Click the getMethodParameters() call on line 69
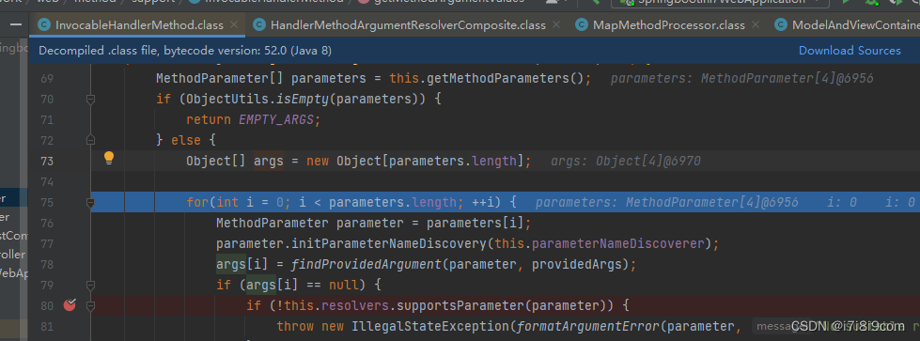920x341 pixels. point(505,79)
